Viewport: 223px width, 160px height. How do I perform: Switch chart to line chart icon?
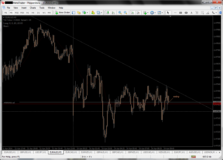(113, 13)
